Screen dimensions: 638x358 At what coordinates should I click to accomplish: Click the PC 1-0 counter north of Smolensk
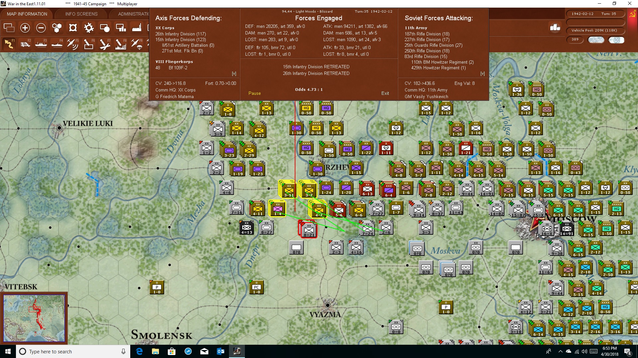click(x=257, y=288)
